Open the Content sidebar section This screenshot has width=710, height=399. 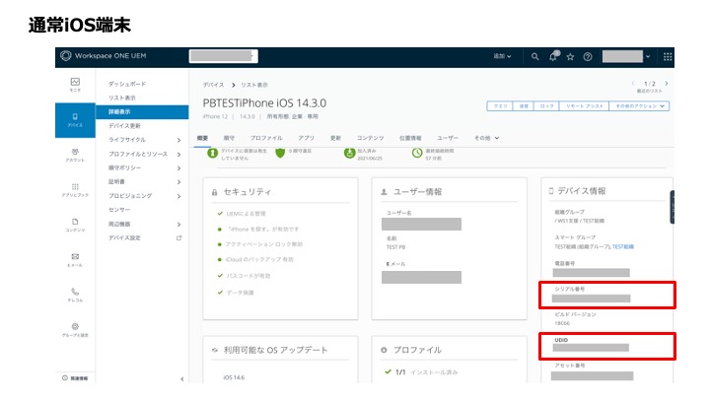pyautogui.click(x=75, y=225)
